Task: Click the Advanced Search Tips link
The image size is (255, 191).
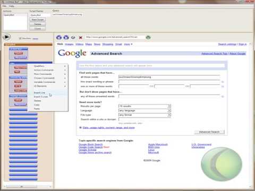Action: click(214, 54)
